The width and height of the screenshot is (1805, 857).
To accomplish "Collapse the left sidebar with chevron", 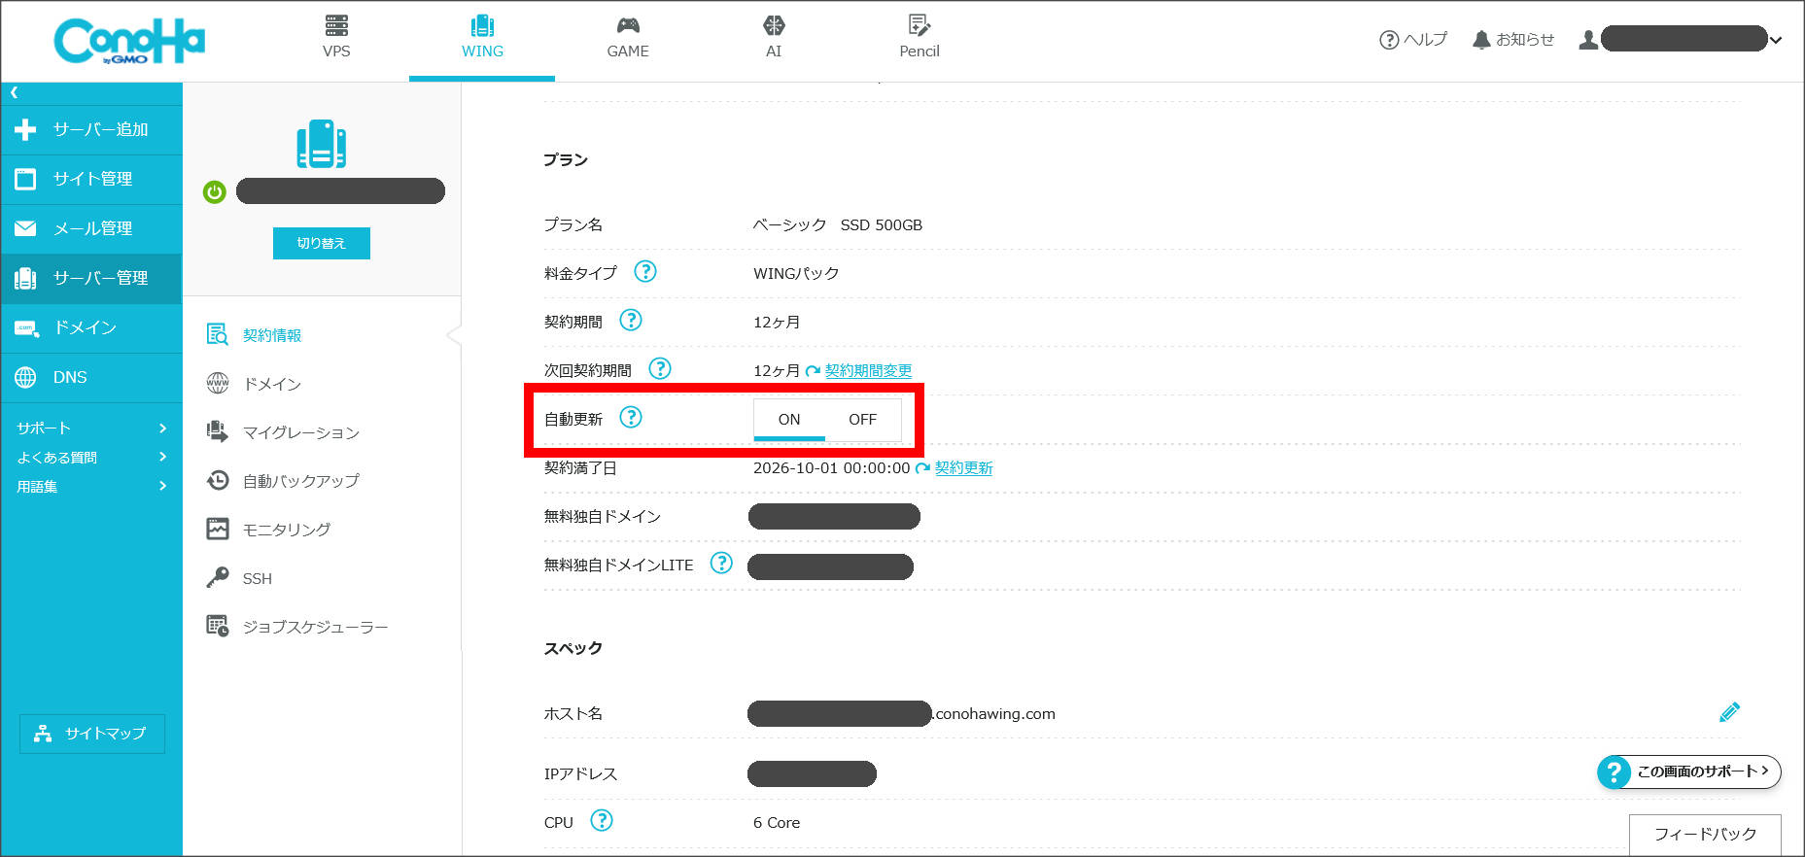I will (14, 92).
